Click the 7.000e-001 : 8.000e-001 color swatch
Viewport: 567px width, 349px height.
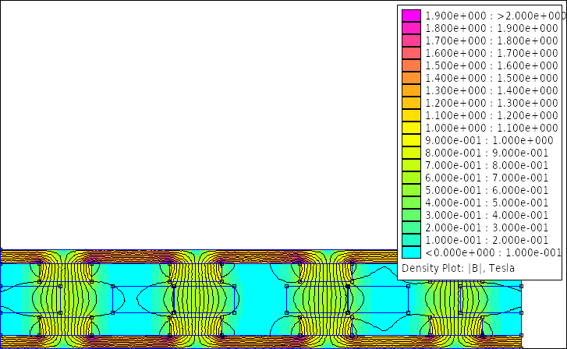pyautogui.click(x=411, y=165)
